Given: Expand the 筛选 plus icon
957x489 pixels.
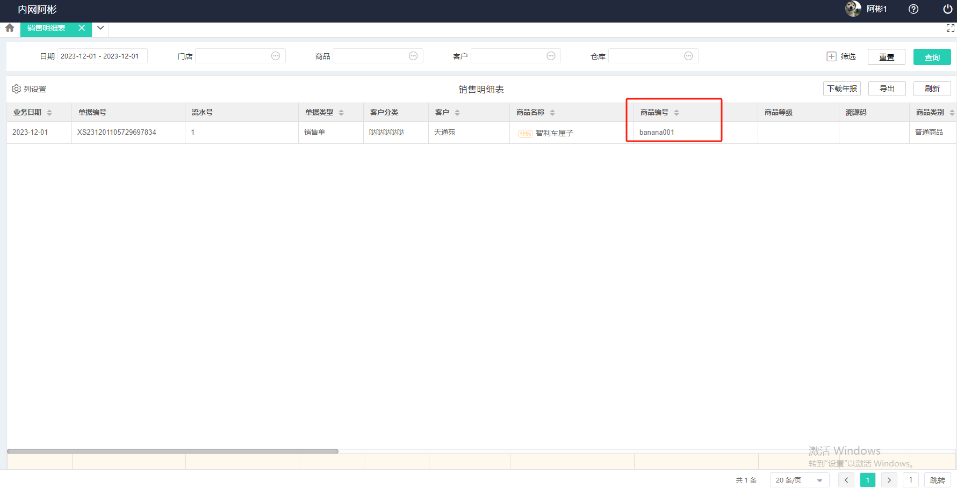Looking at the screenshot, I should point(831,56).
